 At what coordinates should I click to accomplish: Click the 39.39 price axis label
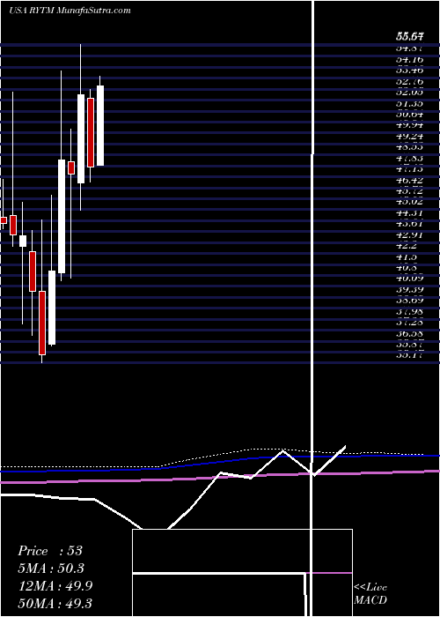pyautogui.click(x=409, y=290)
